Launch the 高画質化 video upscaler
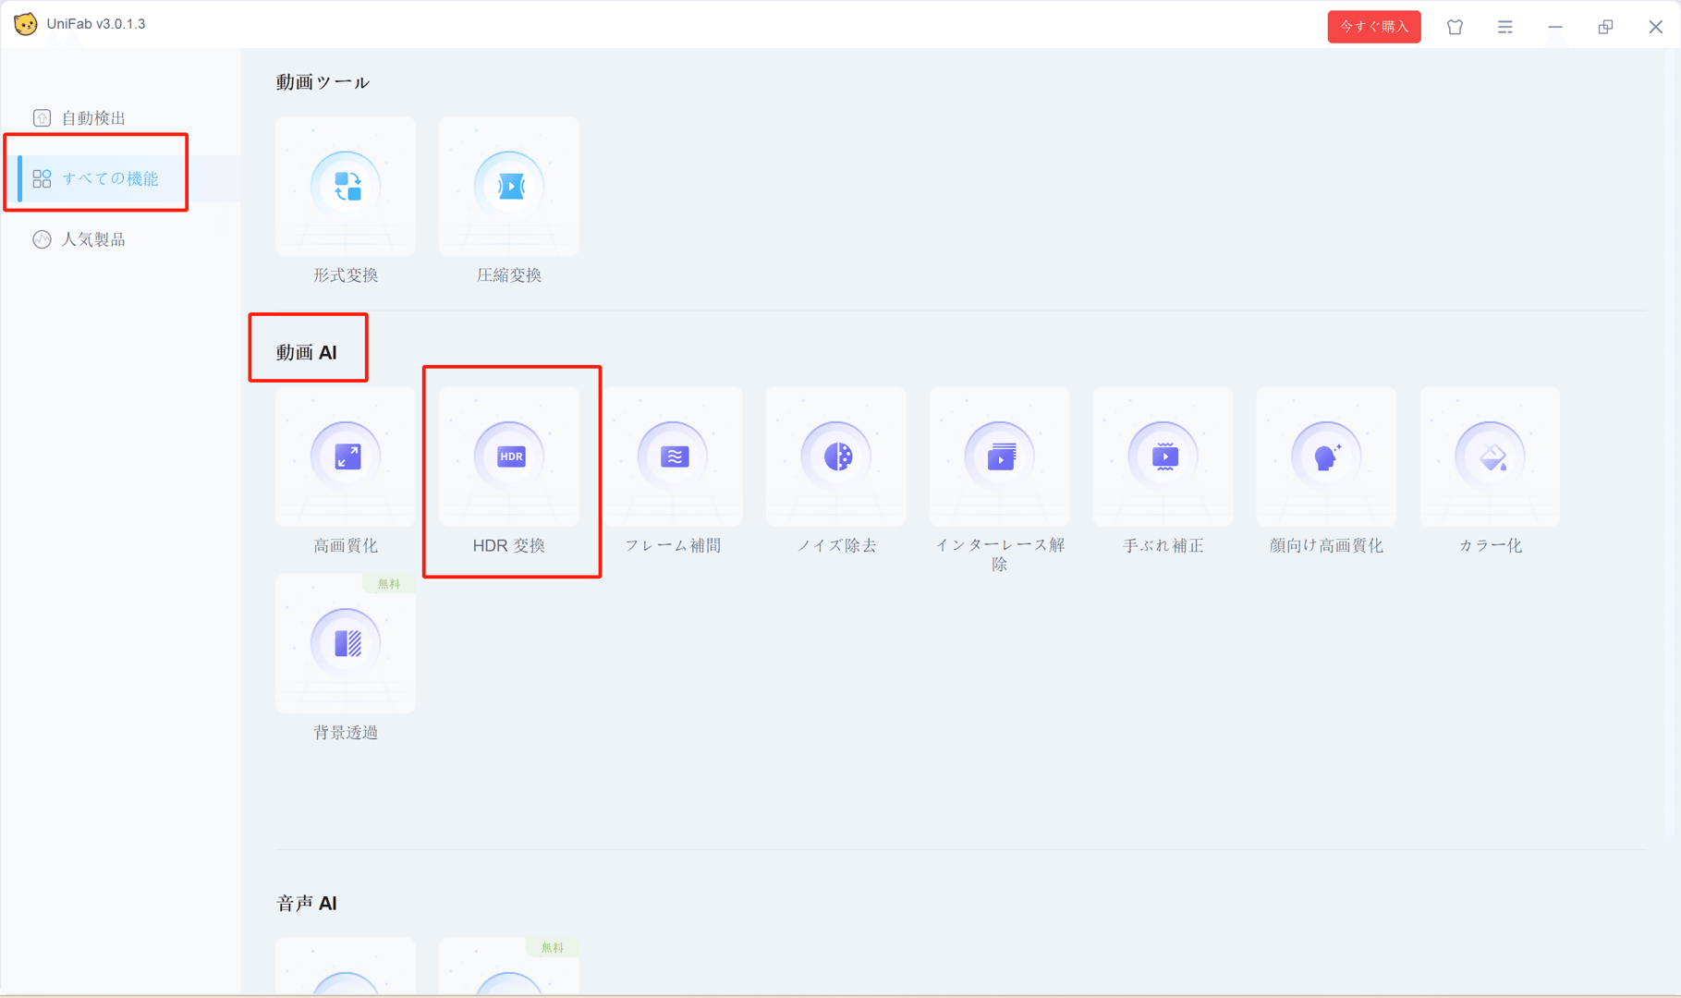This screenshot has width=1681, height=998. point(346,456)
